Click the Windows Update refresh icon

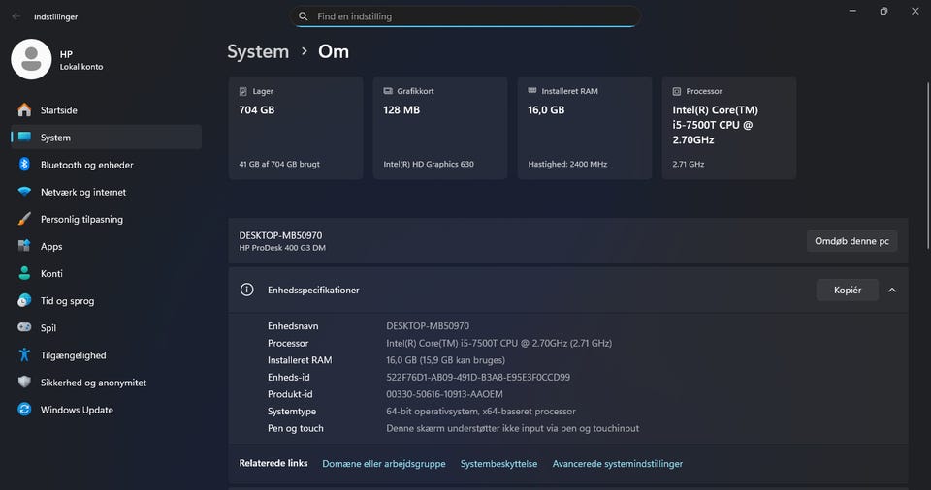click(x=24, y=410)
